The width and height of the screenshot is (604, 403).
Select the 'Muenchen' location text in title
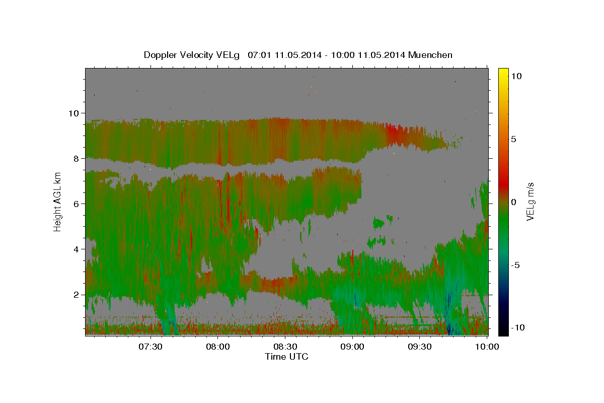coord(431,55)
